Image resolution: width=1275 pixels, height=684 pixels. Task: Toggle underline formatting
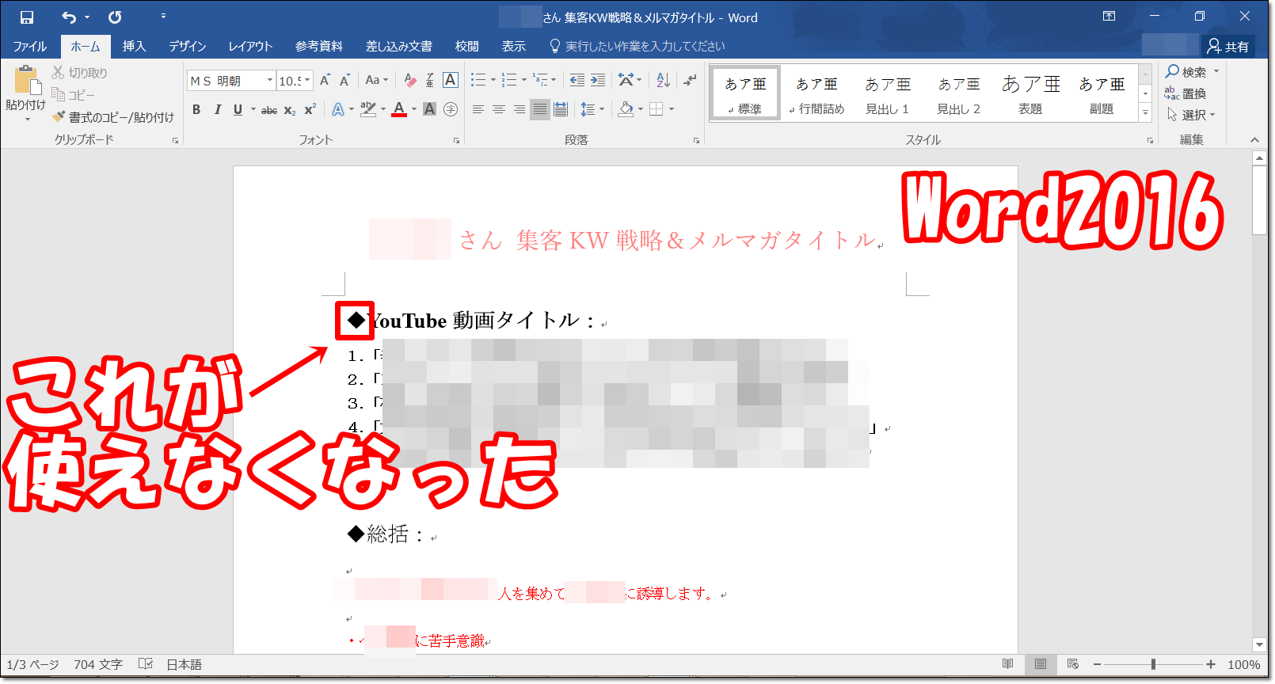tap(238, 110)
